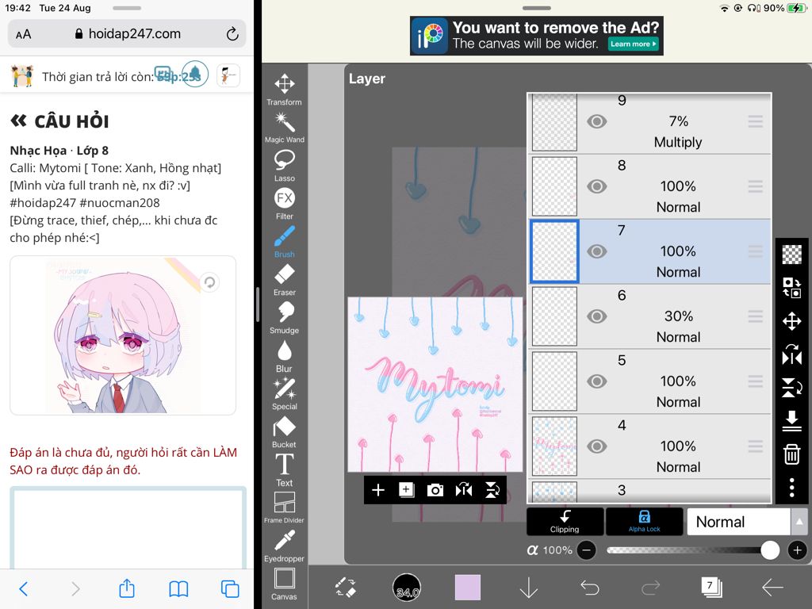Click the layer opacity slider knob

[770, 550]
